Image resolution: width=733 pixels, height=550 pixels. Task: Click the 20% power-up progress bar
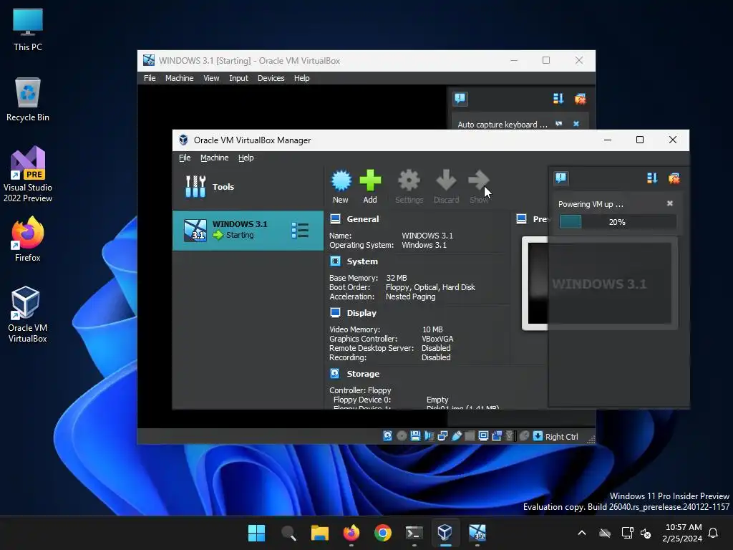pyautogui.click(x=618, y=222)
